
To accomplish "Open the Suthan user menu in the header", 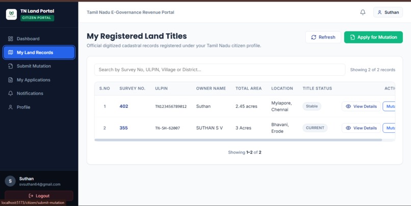I will pos(388,12).
